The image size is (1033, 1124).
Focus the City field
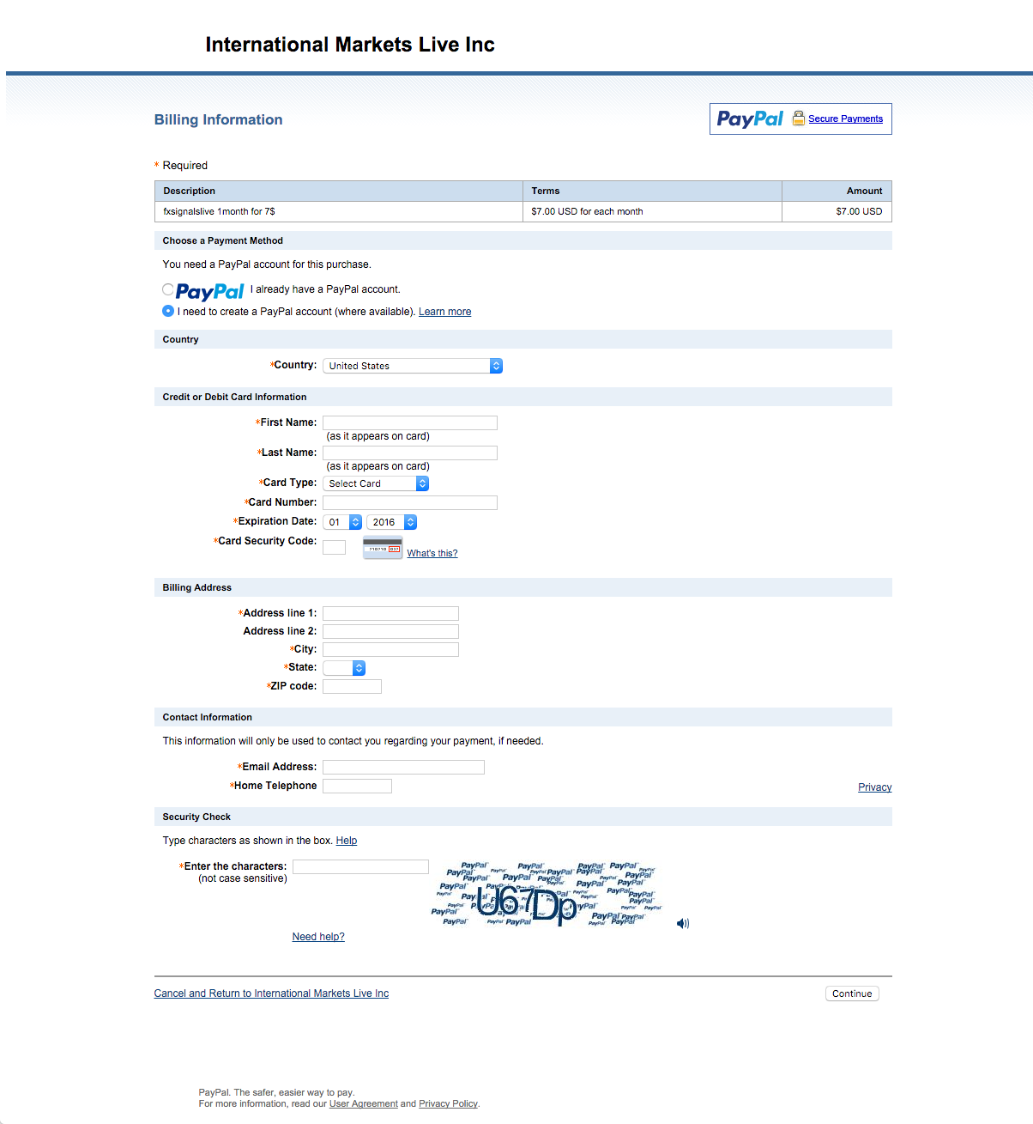(390, 649)
